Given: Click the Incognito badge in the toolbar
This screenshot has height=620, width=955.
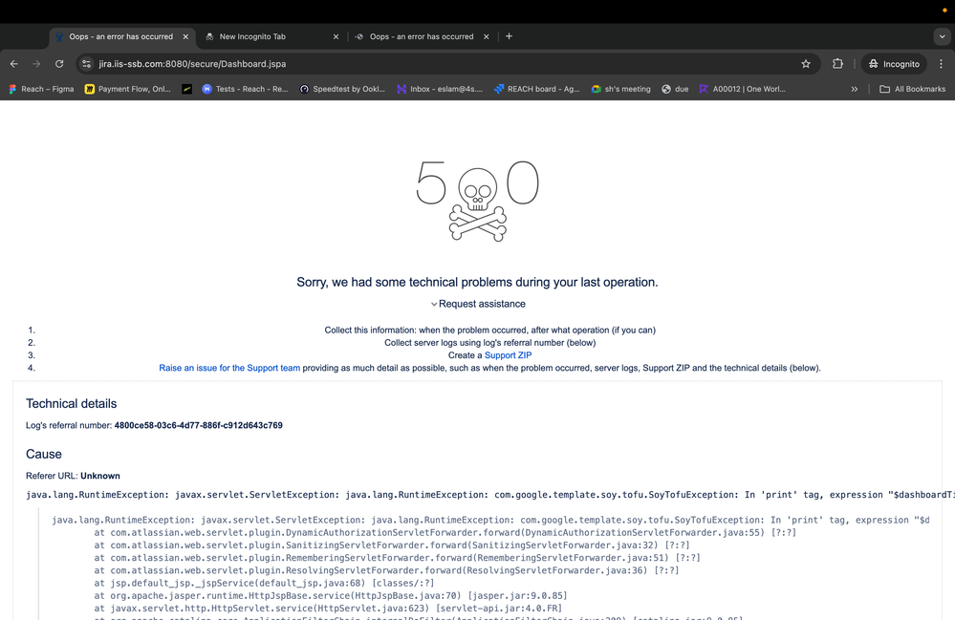Looking at the screenshot, I should [893, 64].
